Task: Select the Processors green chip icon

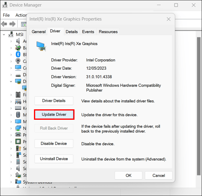Action: pyautogui.click(x=18, y=141)
